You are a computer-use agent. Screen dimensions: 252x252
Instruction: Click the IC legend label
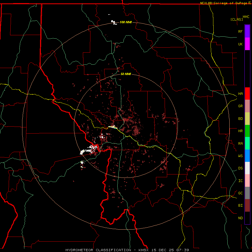(240, 181)
